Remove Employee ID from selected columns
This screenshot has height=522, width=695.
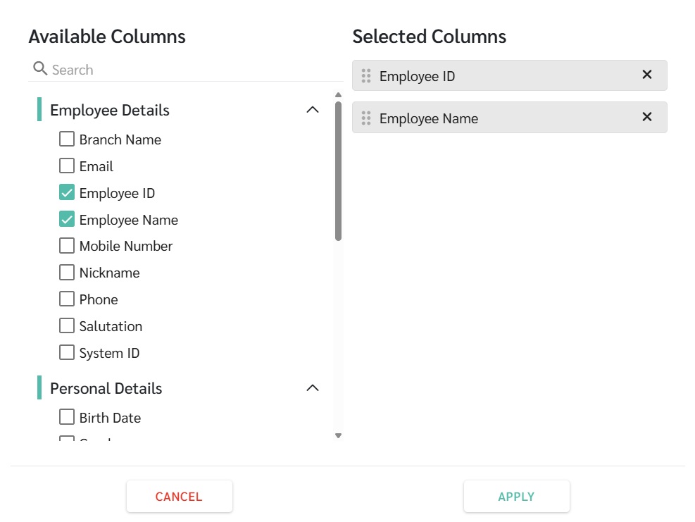(x=647, y=75)
